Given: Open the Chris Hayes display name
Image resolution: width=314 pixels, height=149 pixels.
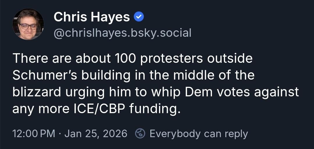Looking at the screenshot, I should 92,18.
